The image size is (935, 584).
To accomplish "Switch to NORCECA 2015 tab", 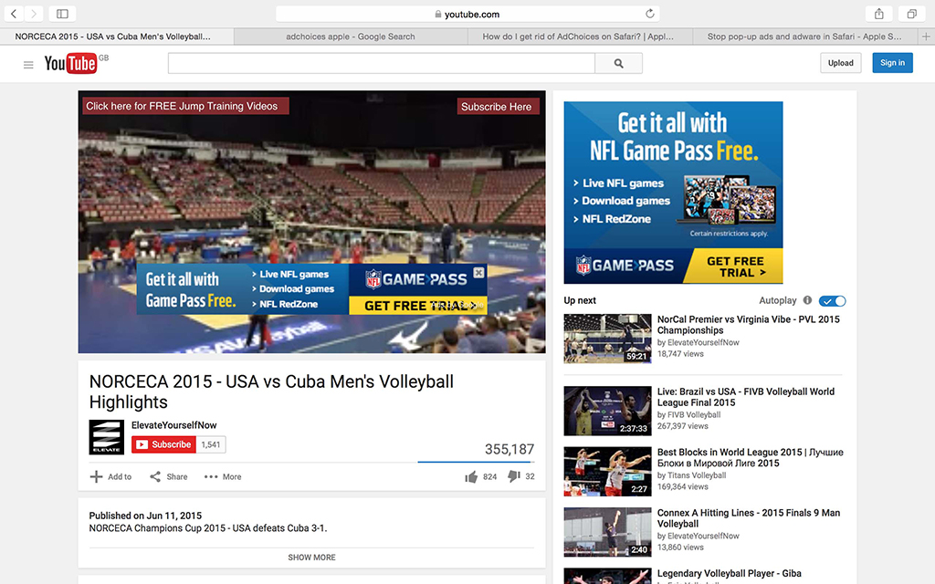I will 117,36.
